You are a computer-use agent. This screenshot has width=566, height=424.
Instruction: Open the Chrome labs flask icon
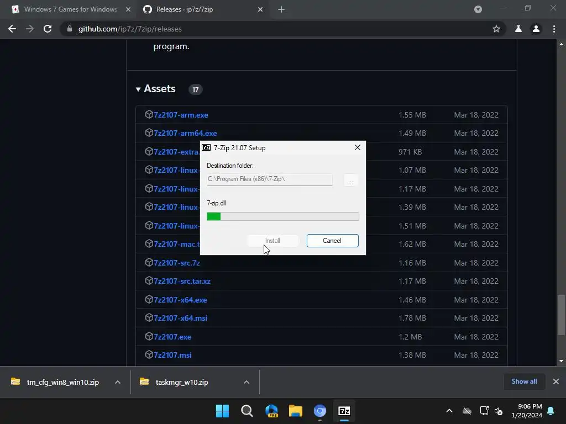pyautogui.click(x=518, y=29)
